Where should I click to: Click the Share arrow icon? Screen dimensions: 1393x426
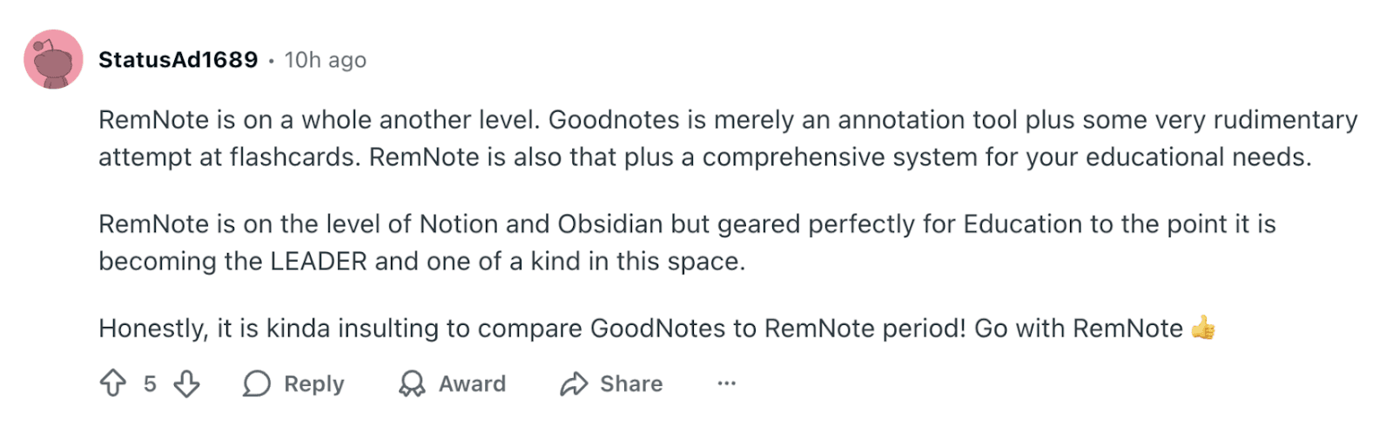tap(574, 383)
